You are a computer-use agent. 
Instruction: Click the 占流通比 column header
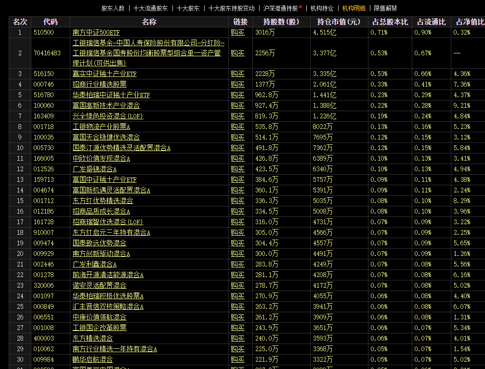click(431, 22)
